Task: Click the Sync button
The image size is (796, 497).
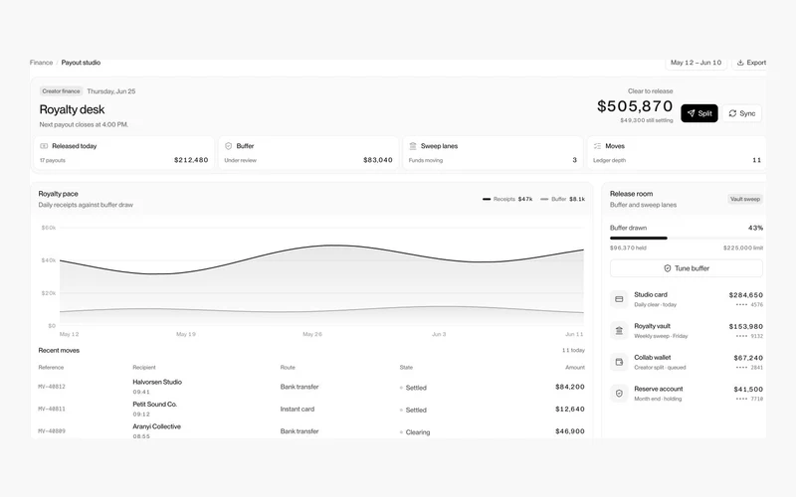Action: click(x=741, y=113)
